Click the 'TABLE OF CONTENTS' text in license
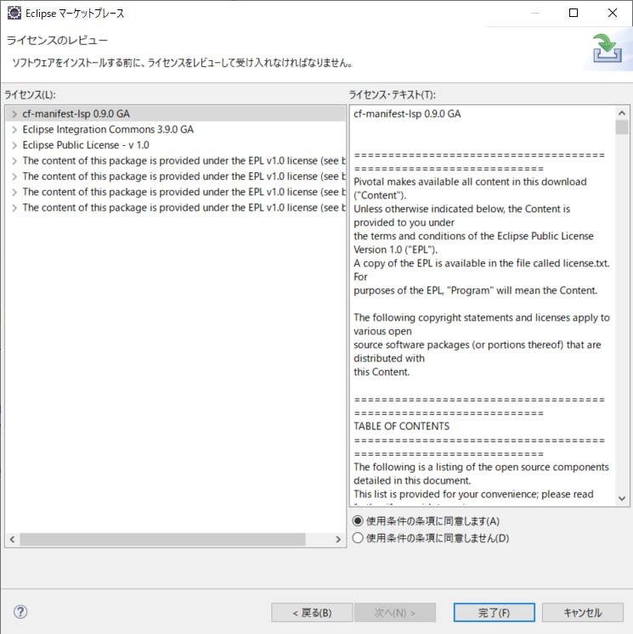Screen dimensions: 633x634 tap(402, 426)
